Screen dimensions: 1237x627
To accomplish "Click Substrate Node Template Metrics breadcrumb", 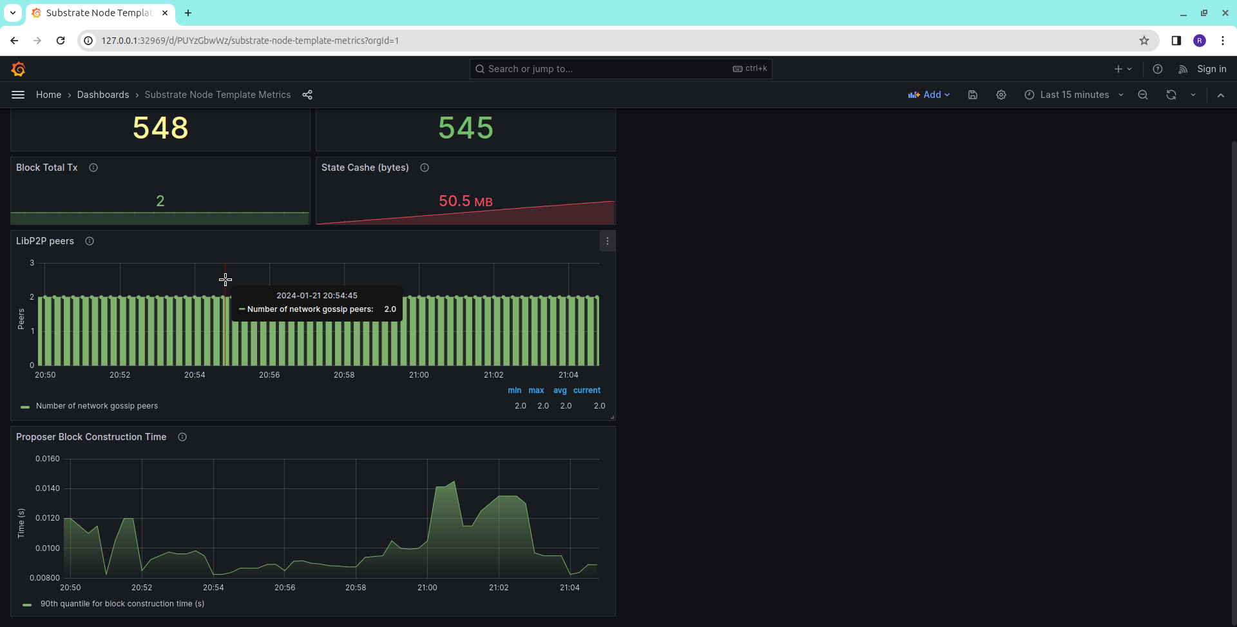I will click(218, 95).
